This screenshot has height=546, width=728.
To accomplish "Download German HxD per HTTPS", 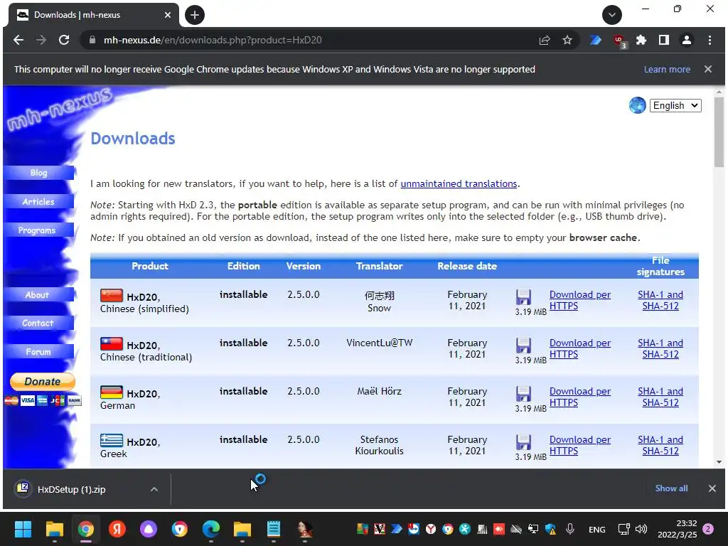I will (580, 397).
